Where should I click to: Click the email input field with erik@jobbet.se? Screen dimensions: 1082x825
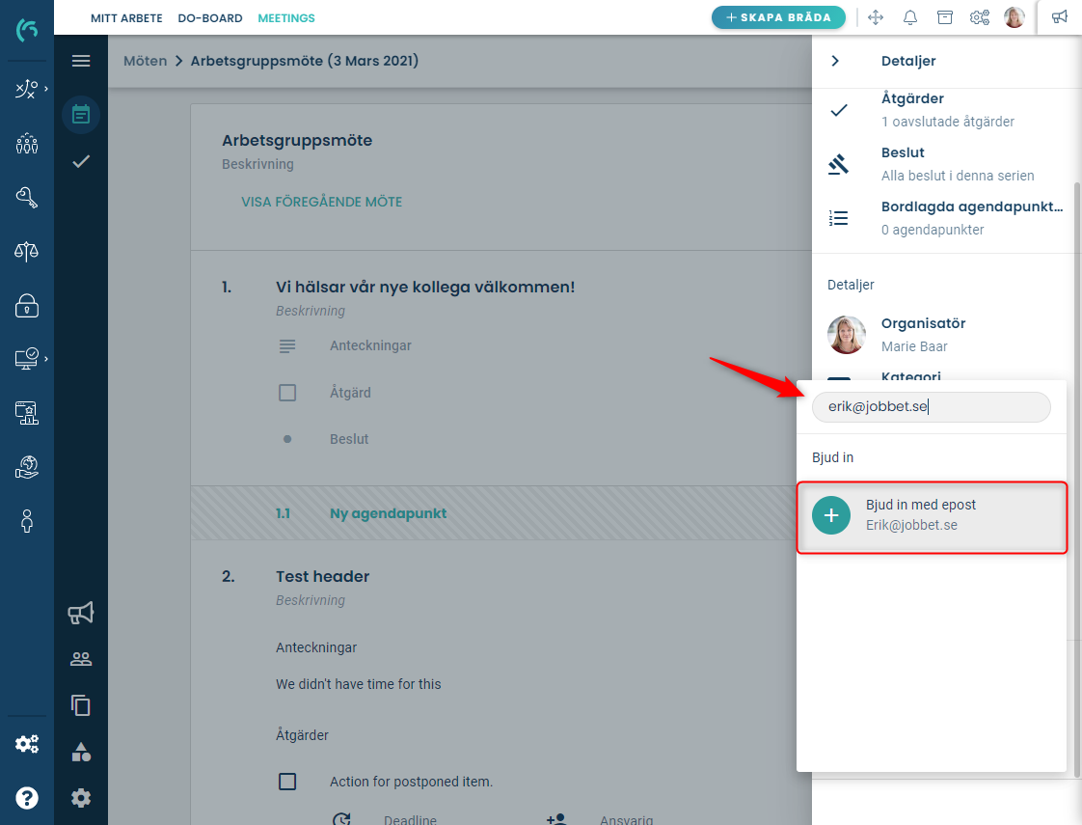[x=931, y=406]
